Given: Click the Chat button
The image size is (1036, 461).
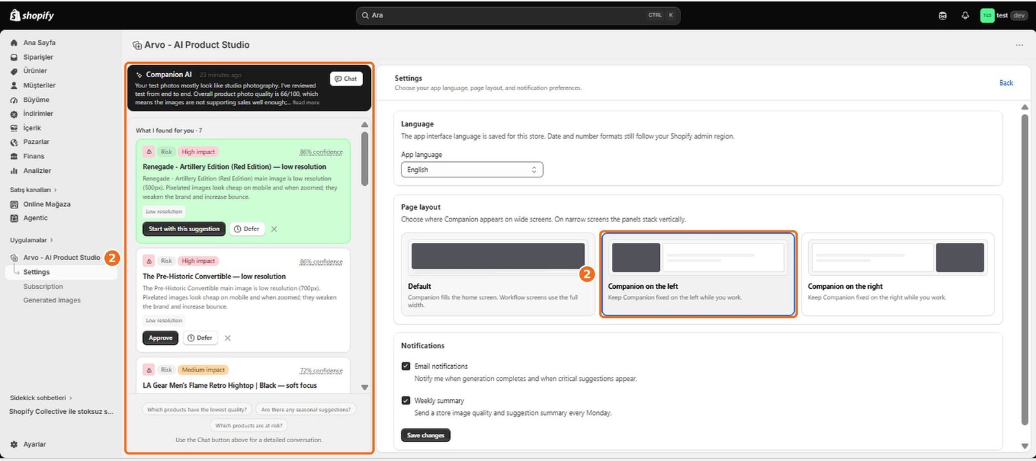Looking at the screenshot, I should pyautogui.click(x=346, y=79).
